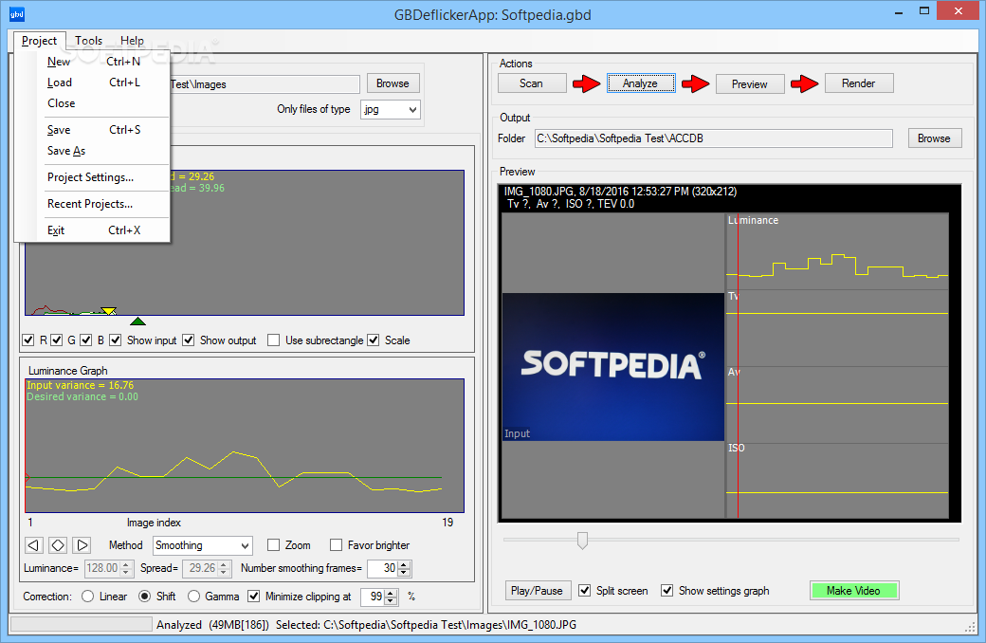Image resolution: width=986 pixels, height=643 pixels.
Task: Decrease minimize clipping percent spinner
Action: [392, 600]
